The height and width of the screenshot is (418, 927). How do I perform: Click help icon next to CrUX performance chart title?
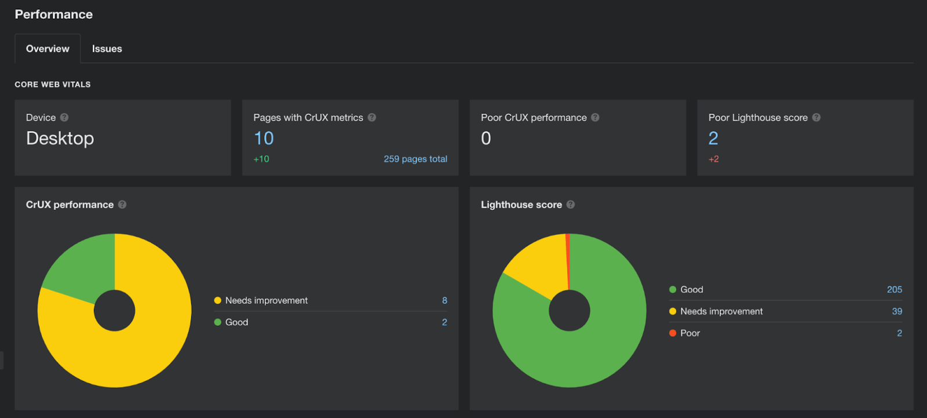122,205
